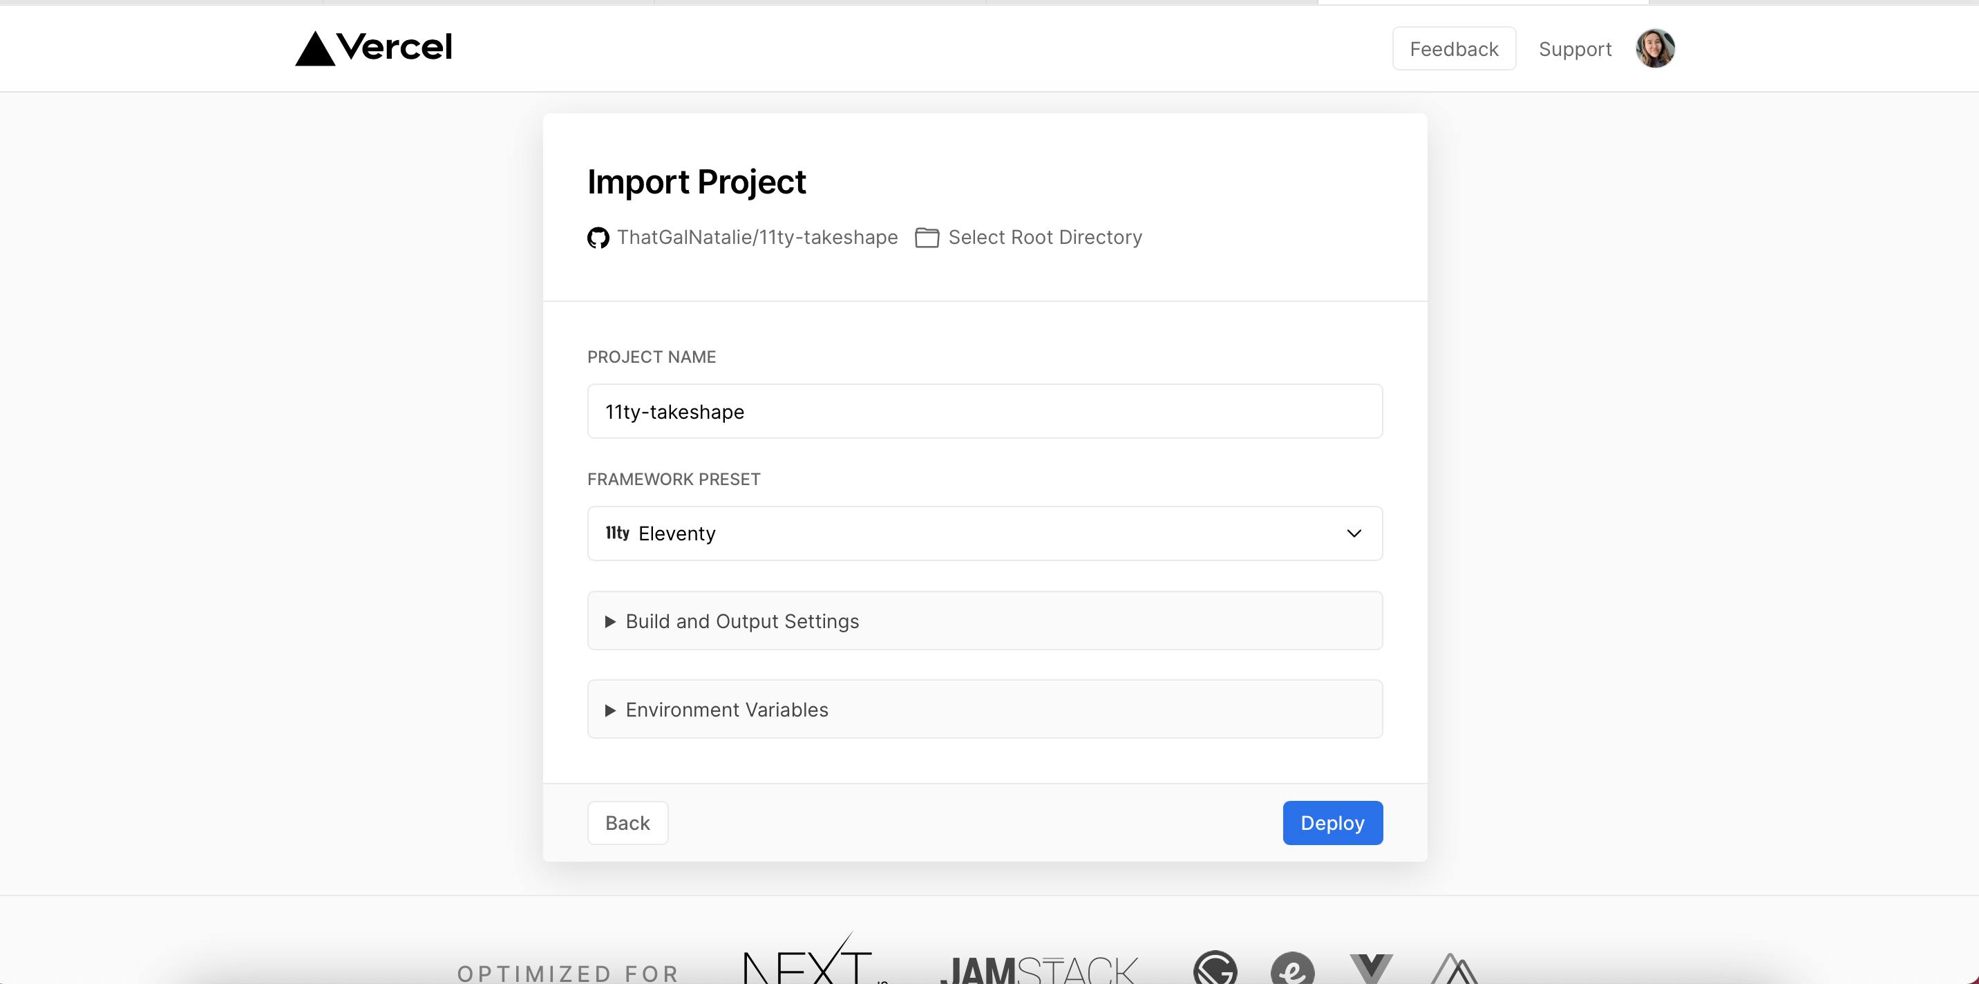This screenshot has width=1979, height=984.
Task: Expand Build and Output Settings
Action: click(x=985, y=621)
